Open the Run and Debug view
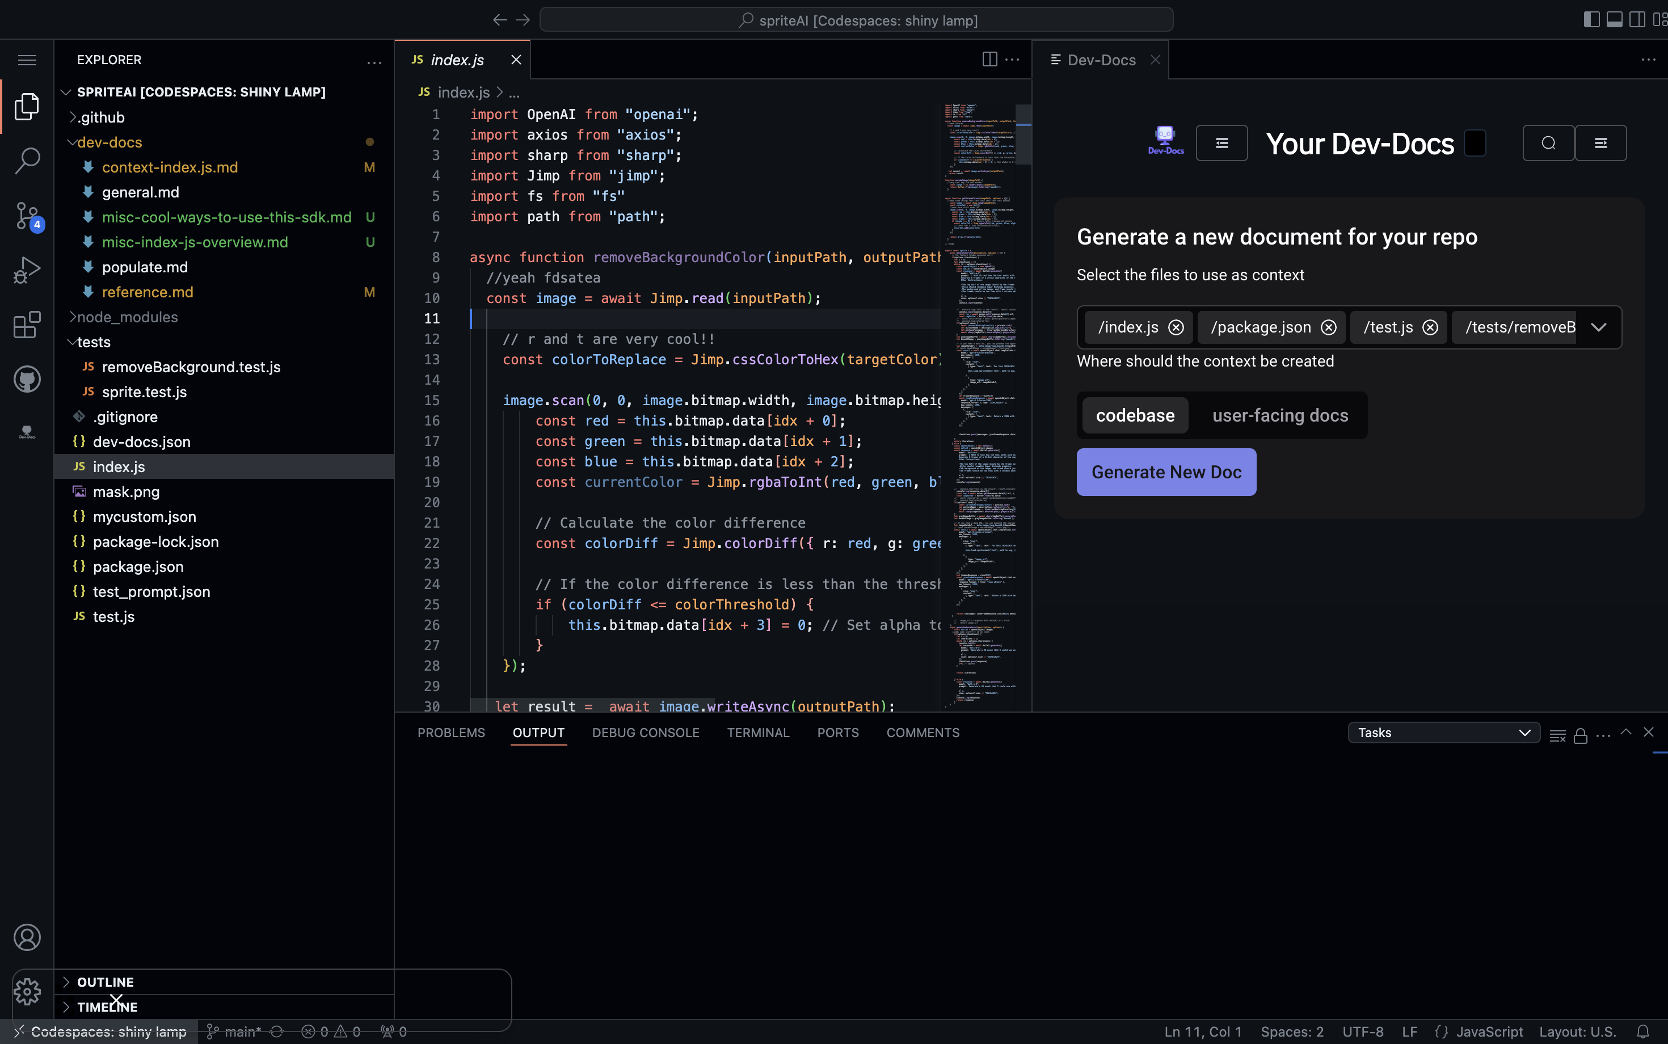The width and height of the screenshot is (1668, 1044). tap(27, 270)
